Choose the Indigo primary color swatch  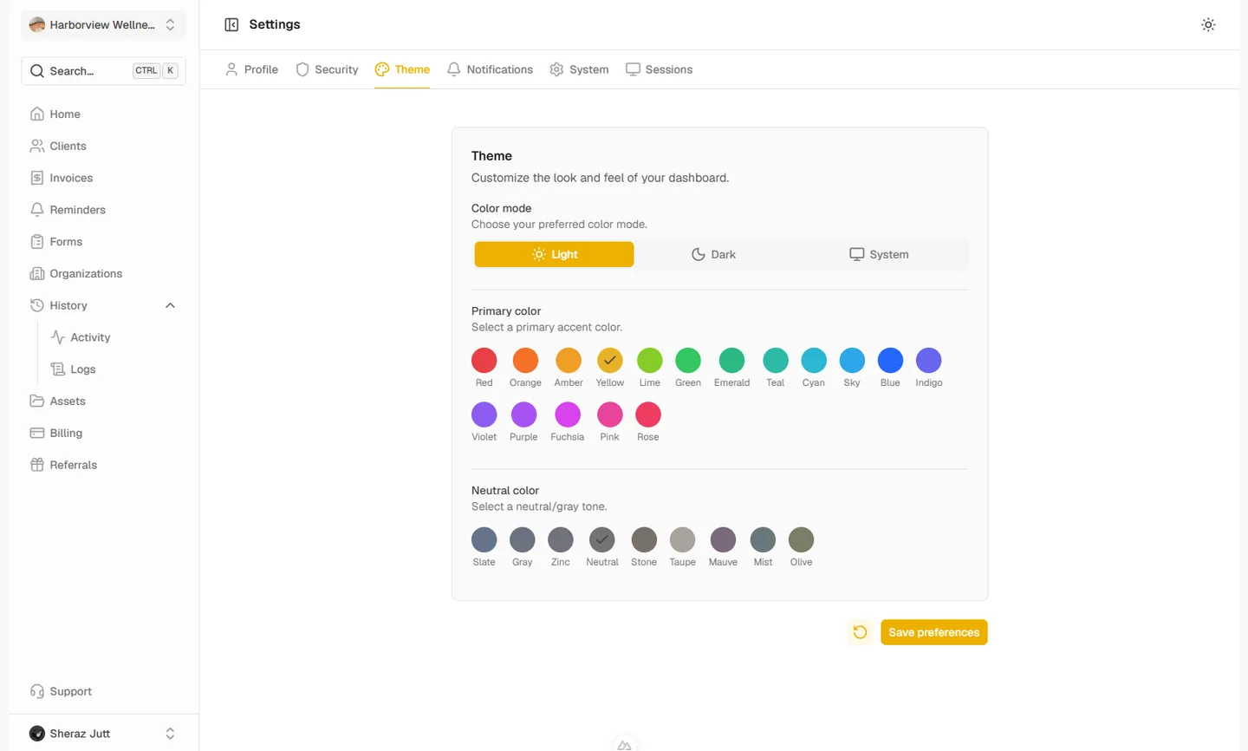point(928,360)
